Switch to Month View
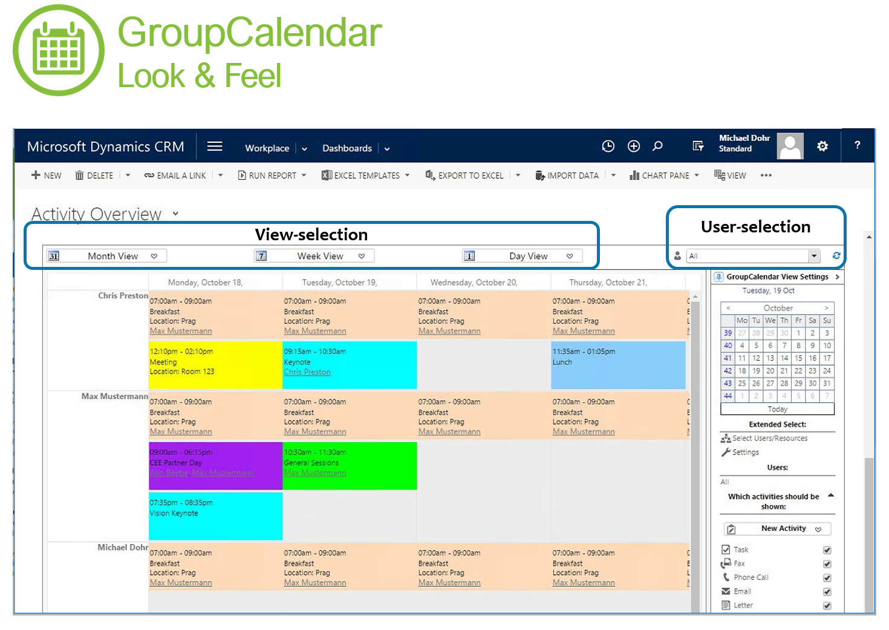This screenshot has width=889, height=630. tap(106, 256)
